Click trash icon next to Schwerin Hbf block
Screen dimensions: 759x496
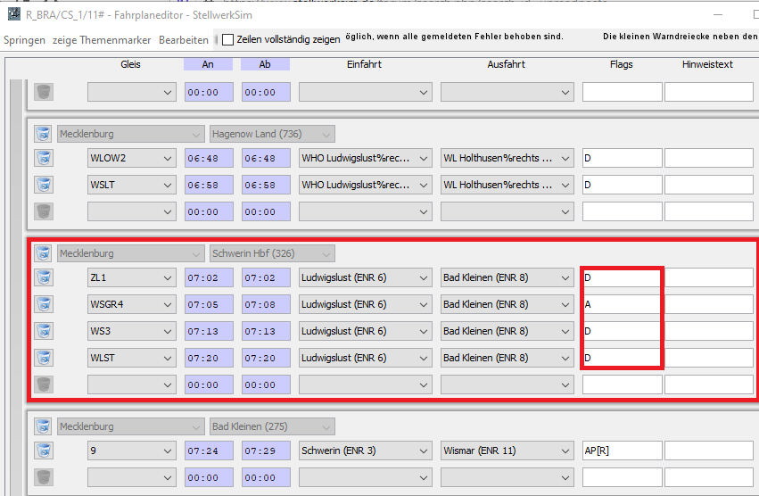pyautogui.click(x=44, y=252)
